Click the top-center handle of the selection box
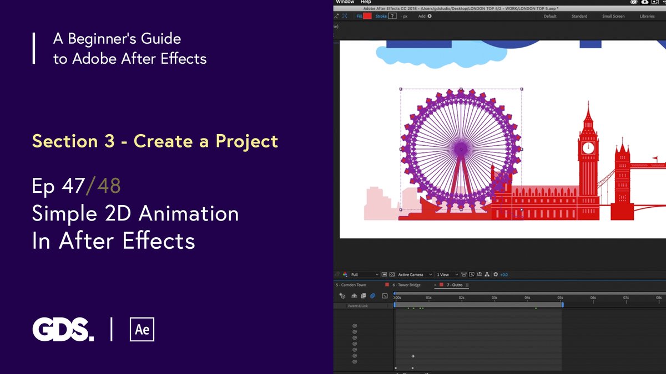 [461, 89]
